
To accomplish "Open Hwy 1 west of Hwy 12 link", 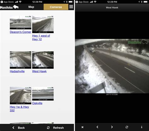I will (41, 38).
